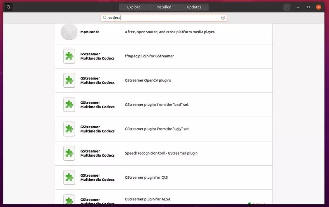Open "ffmpeg plugin for GStreamer" result
This screenshot has width=329, height=207.
164,56
